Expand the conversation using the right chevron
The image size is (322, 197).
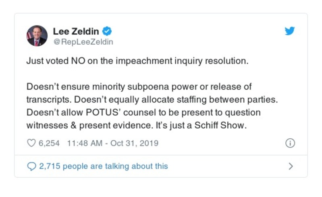click(x=291, y=166)
